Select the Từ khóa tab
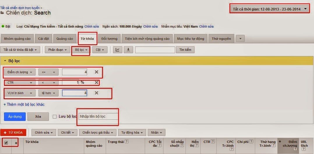Screen dimensions: 314x154 tap(87, 39)
